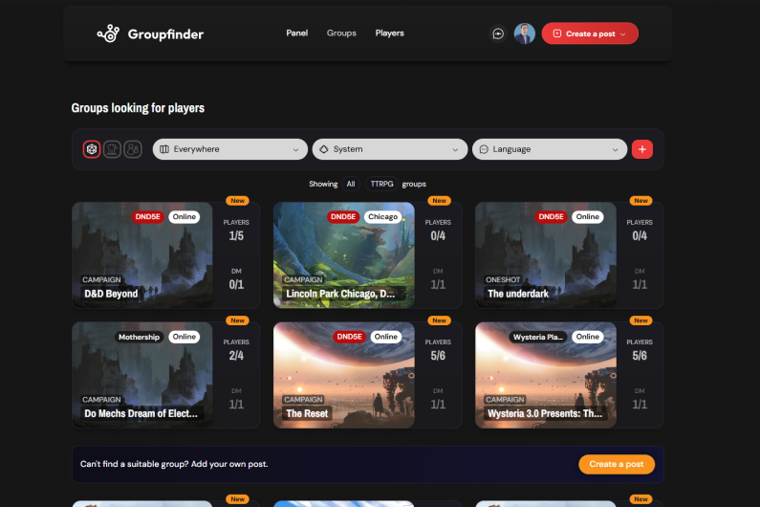760x507 pixels.
Task: Click Online tag on The underdark card
Action: 588,216
